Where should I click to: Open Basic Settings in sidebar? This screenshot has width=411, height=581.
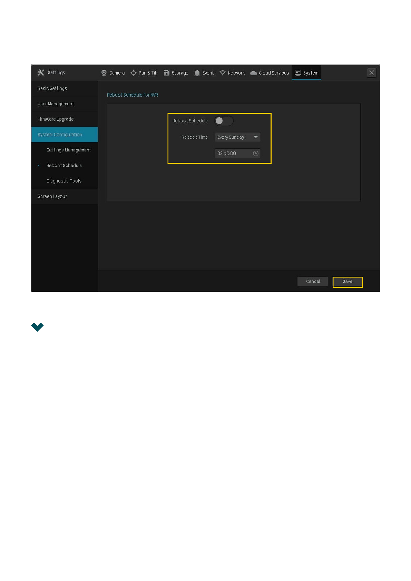tap(52, 88)
